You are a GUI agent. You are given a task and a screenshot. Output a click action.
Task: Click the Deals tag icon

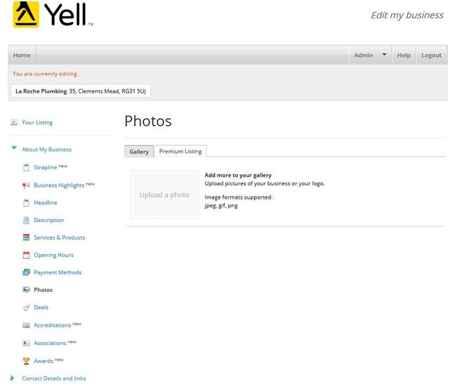(x=26, y=307)
